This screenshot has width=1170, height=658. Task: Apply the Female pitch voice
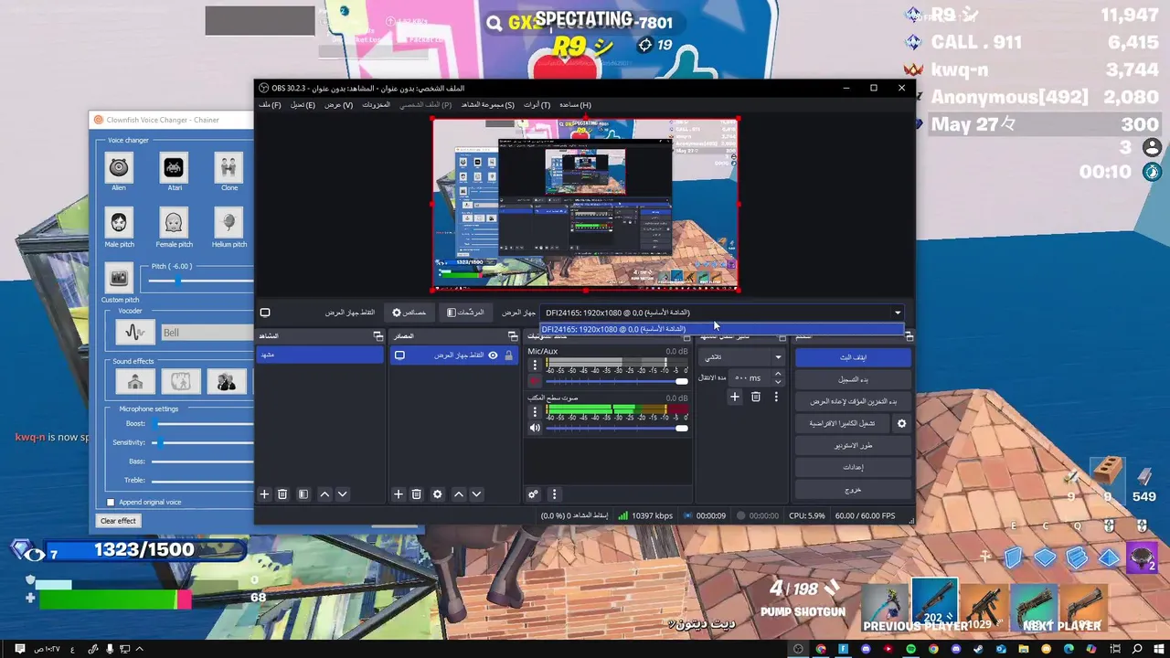coord(173,222)
